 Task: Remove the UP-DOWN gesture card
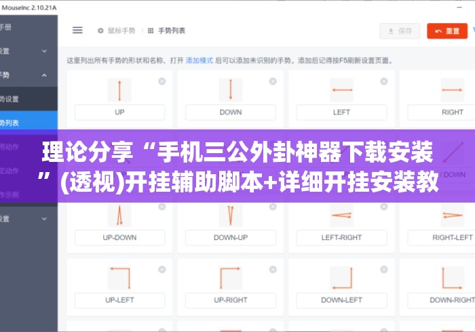(162, 207)
